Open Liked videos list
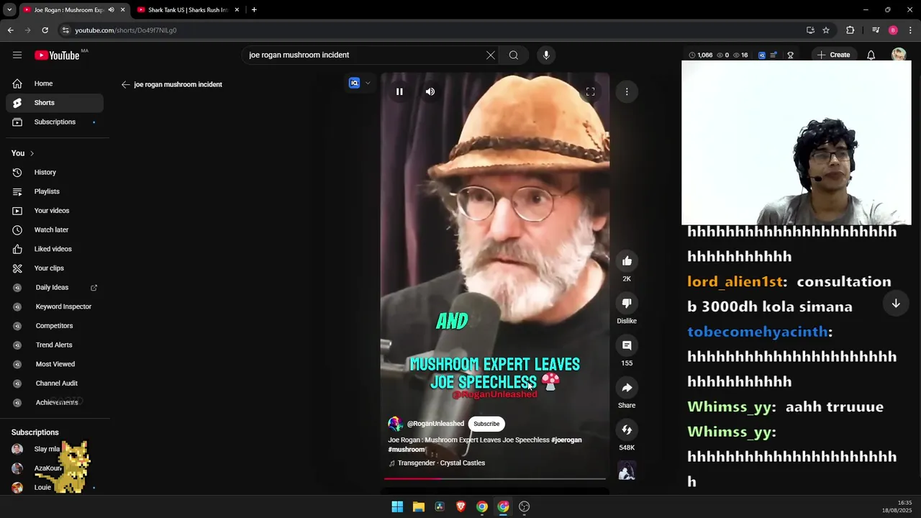 click(55, 249)
